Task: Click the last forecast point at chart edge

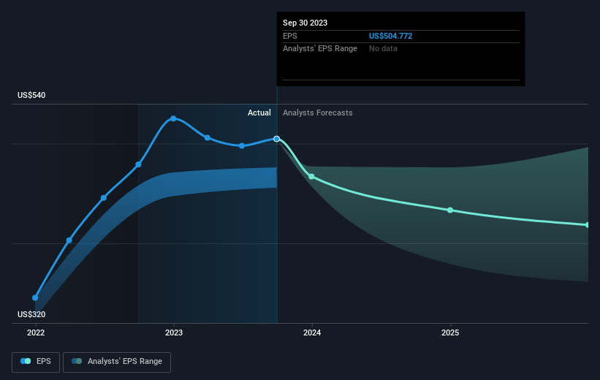Action: coord(587,225)
